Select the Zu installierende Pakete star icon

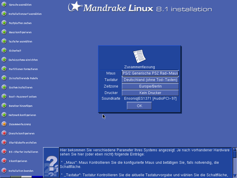coord(4,78)
